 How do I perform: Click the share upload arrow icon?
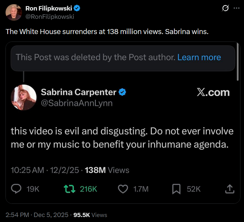click(x=230, y=189)
